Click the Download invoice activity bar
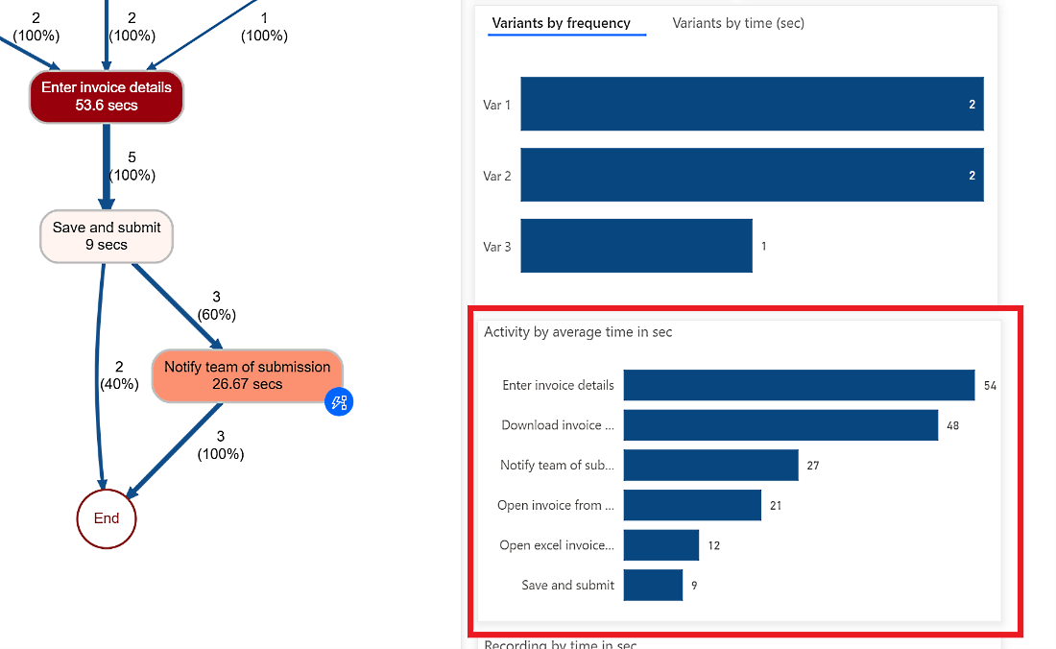 (x=780, y=424)
